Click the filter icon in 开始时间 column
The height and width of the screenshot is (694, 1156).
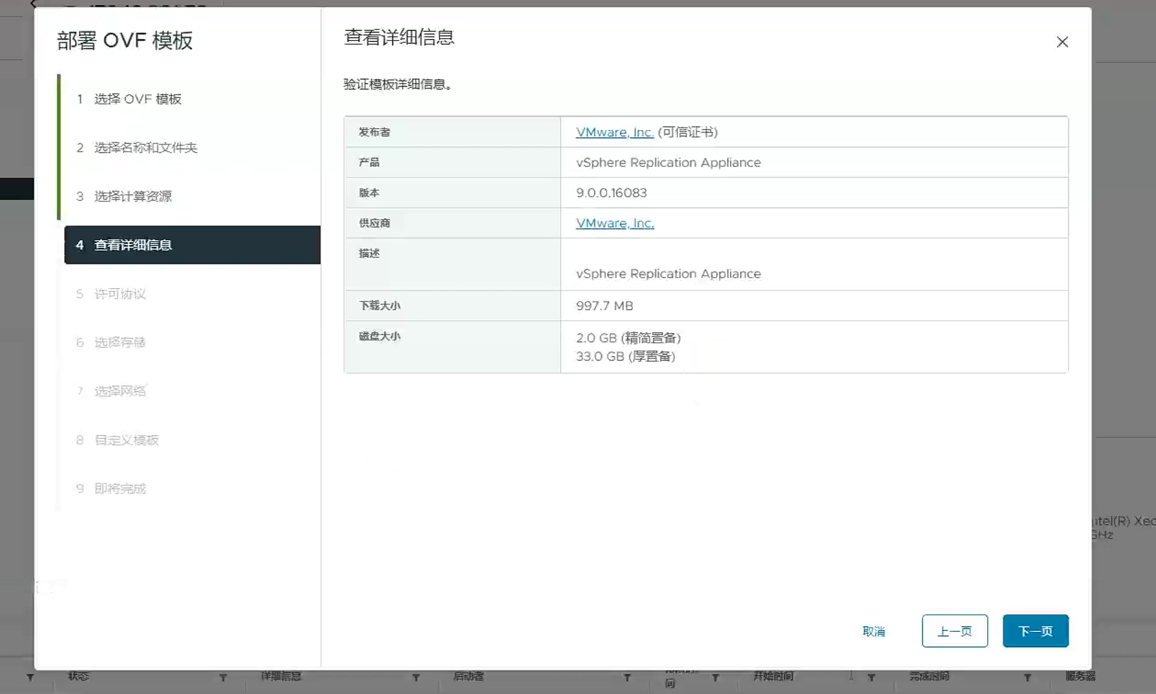click(x=871, y=677)
